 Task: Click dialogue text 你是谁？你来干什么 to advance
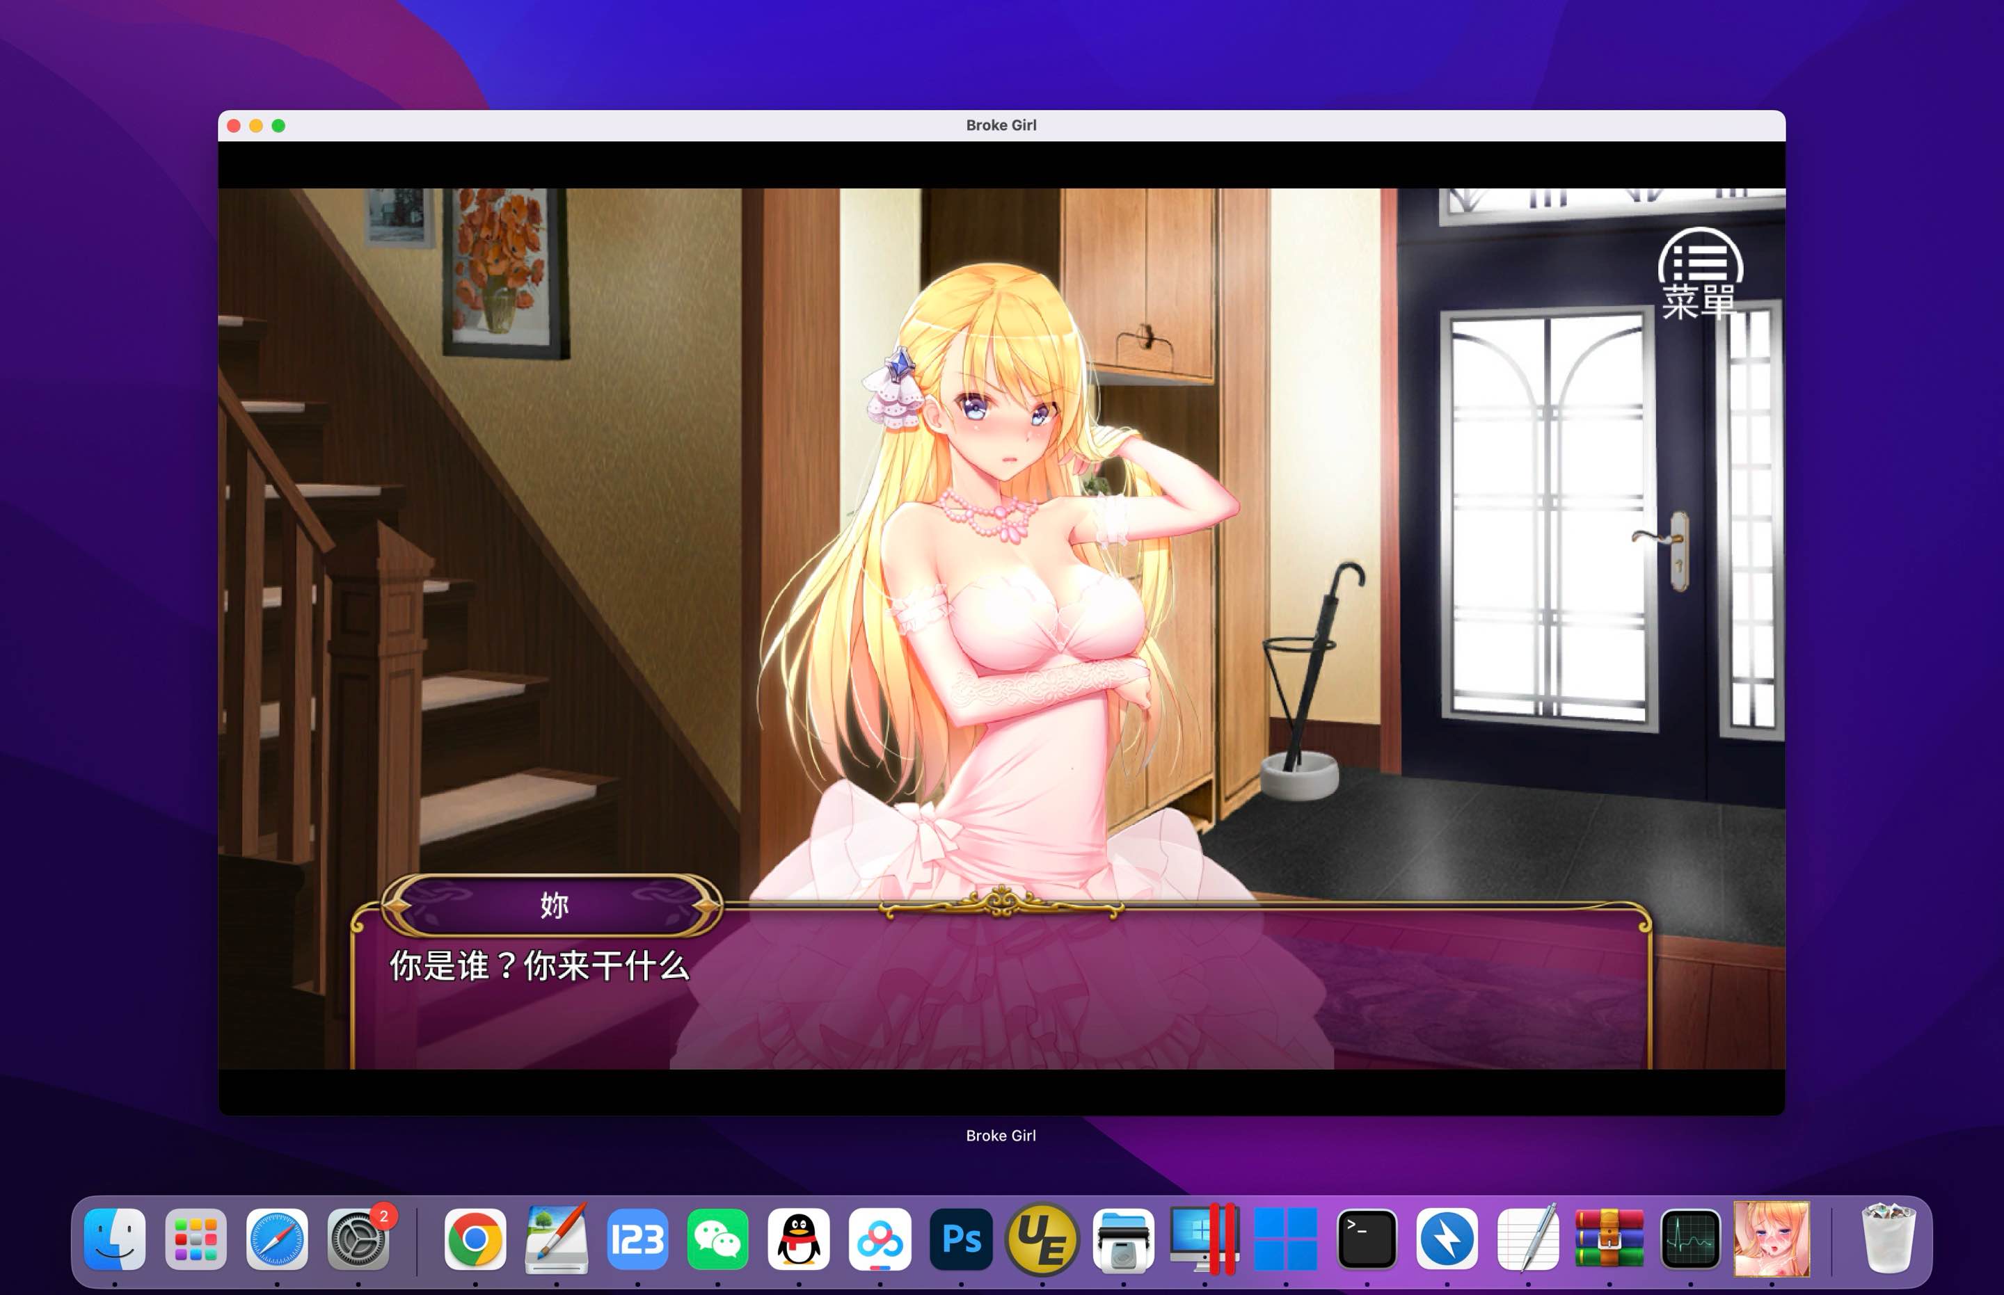(x=539, y=966)
